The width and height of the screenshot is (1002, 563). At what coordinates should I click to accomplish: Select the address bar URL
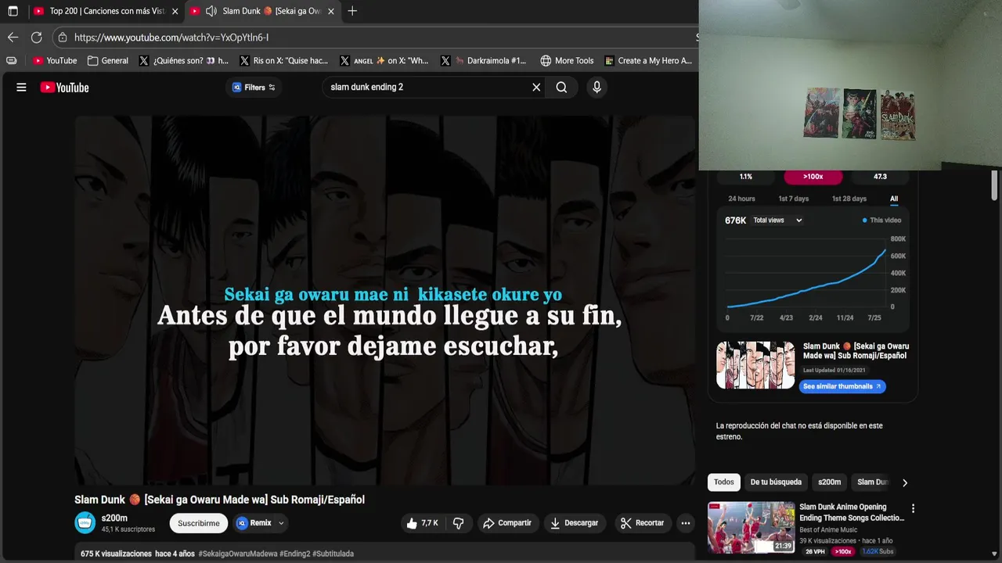171,37
